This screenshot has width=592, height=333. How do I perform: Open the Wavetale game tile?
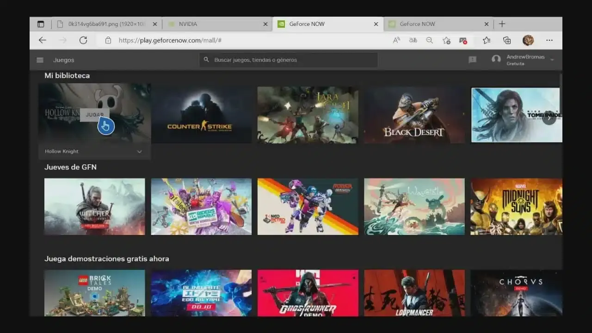click(414, 207)
